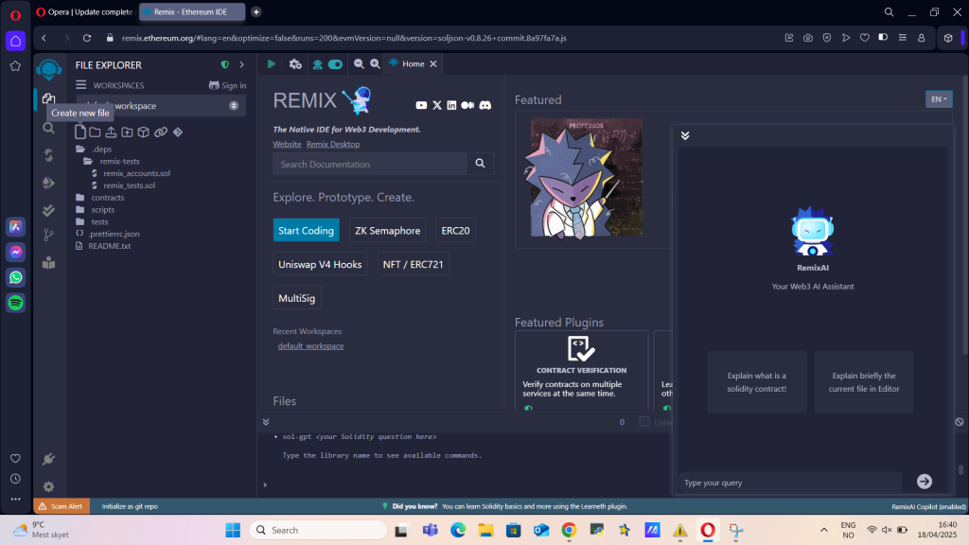Viewport: 969px width, 545px height.
Task: Open Remix Medium icon
Action: pyautogui.click(x=467, y=105)
